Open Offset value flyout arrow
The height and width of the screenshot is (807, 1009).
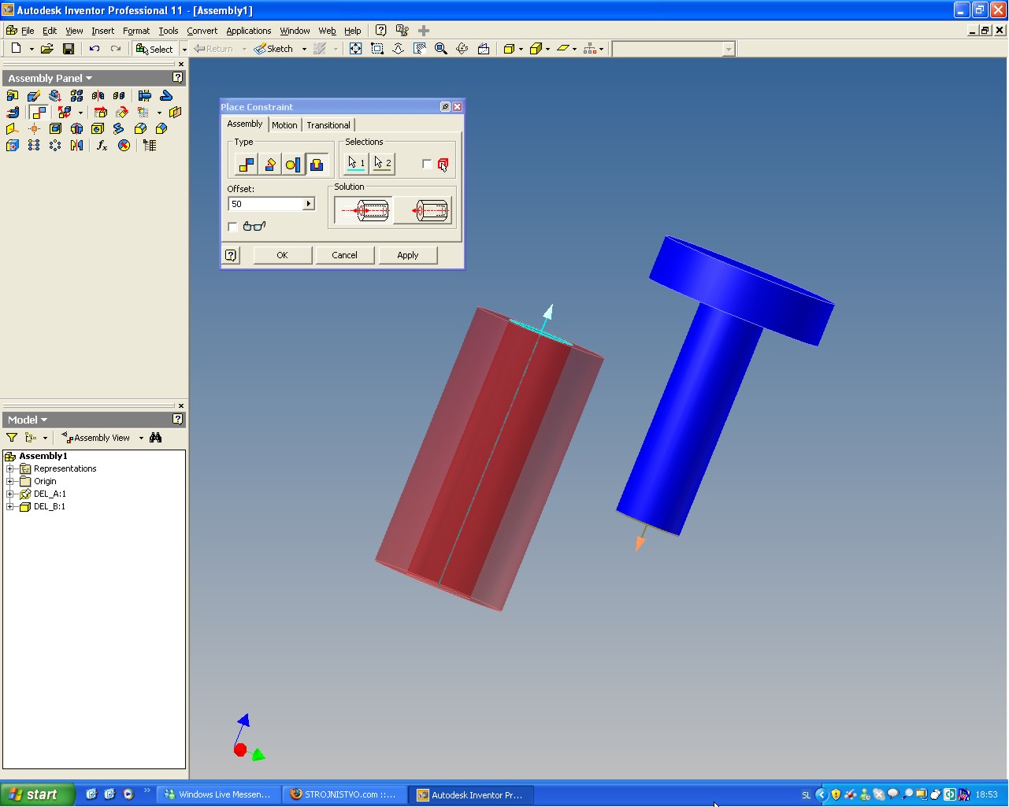point(309,204)
